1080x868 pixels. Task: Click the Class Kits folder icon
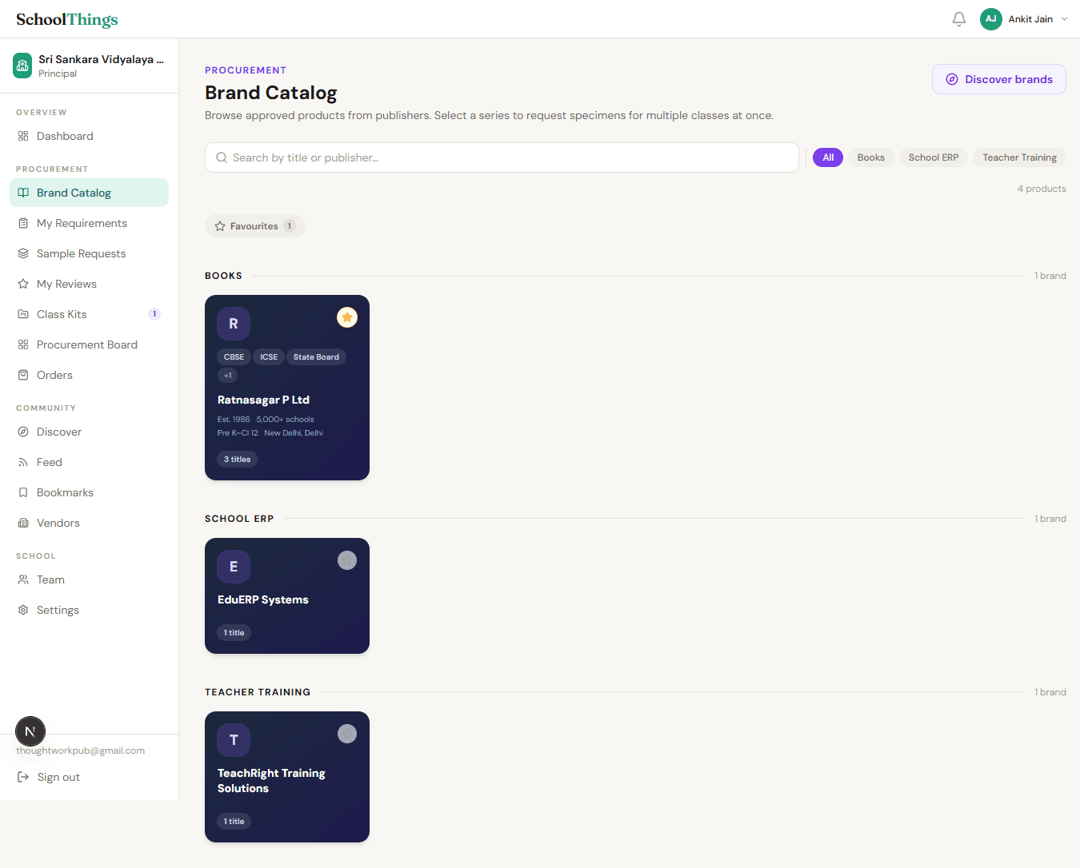coord(23,314)
